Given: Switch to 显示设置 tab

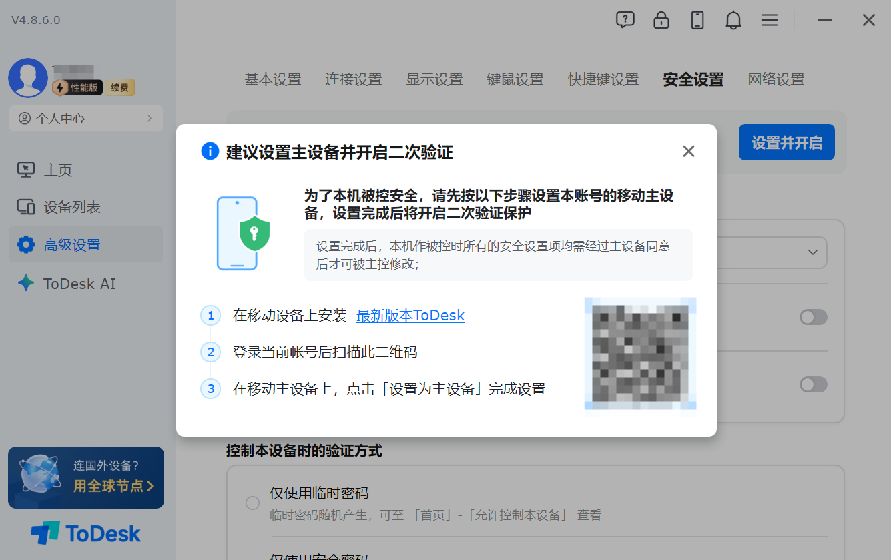Looking at the screenshot, I should coord(434,79).
